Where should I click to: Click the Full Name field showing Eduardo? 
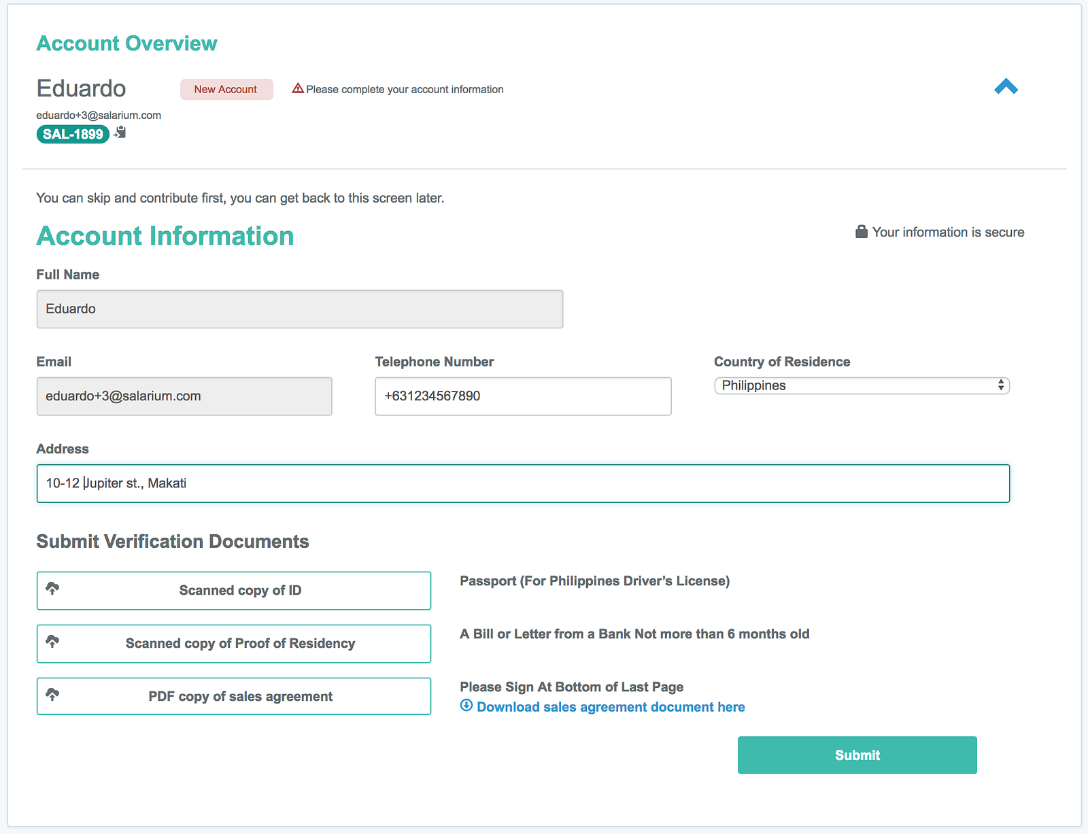[300, 309]
